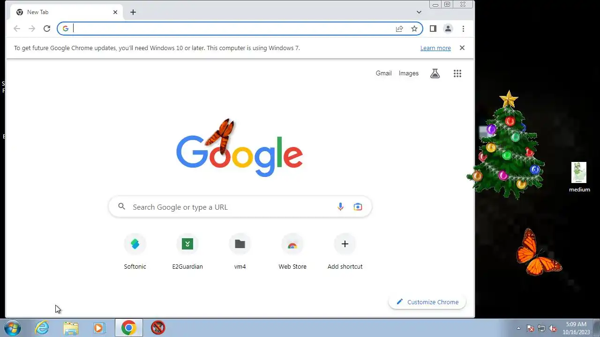Open Windows Explorer from the taskbar

click(x=71, y=328)
